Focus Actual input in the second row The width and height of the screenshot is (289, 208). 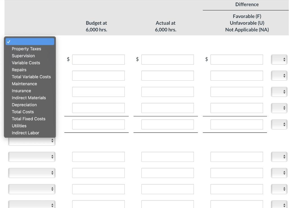coord(168,76)
